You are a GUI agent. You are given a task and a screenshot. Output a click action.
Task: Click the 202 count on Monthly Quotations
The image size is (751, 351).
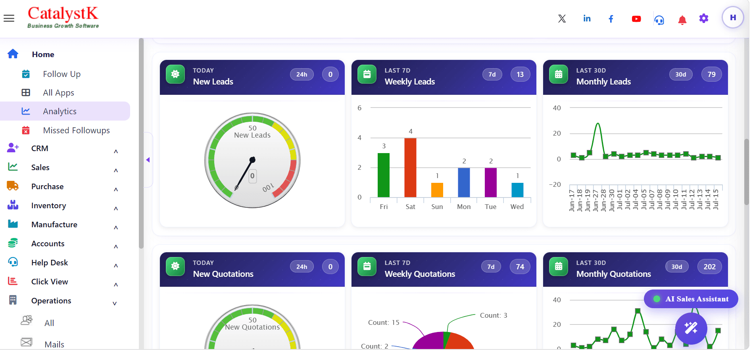point(709,267)
